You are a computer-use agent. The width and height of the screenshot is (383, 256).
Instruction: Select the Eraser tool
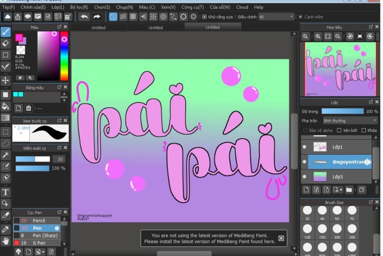(x=6, y=43)
